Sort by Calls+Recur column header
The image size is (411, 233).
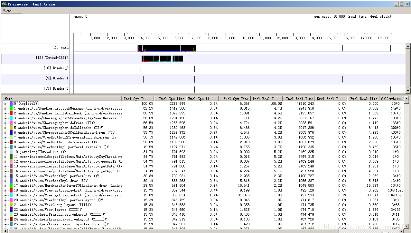coord(391,99)
